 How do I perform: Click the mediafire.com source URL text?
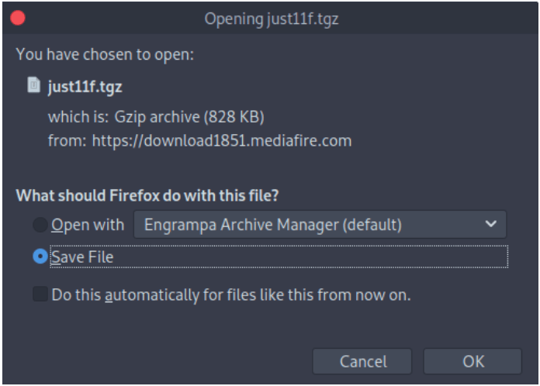[222, 140]
